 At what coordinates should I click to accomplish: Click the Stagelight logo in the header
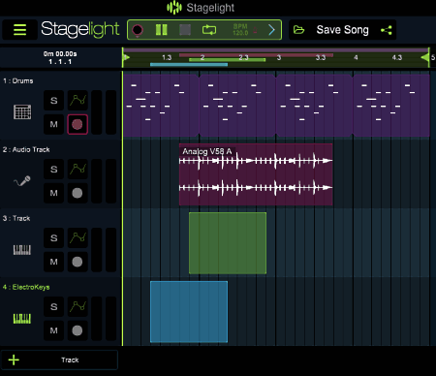tap(80, 29)
